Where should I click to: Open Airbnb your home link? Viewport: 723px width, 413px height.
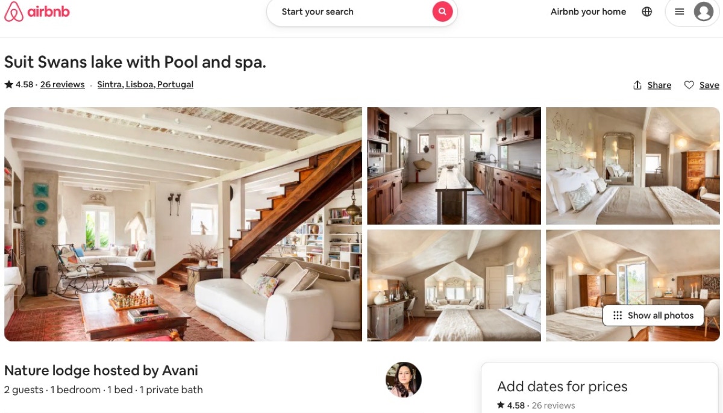click(588, 11)
